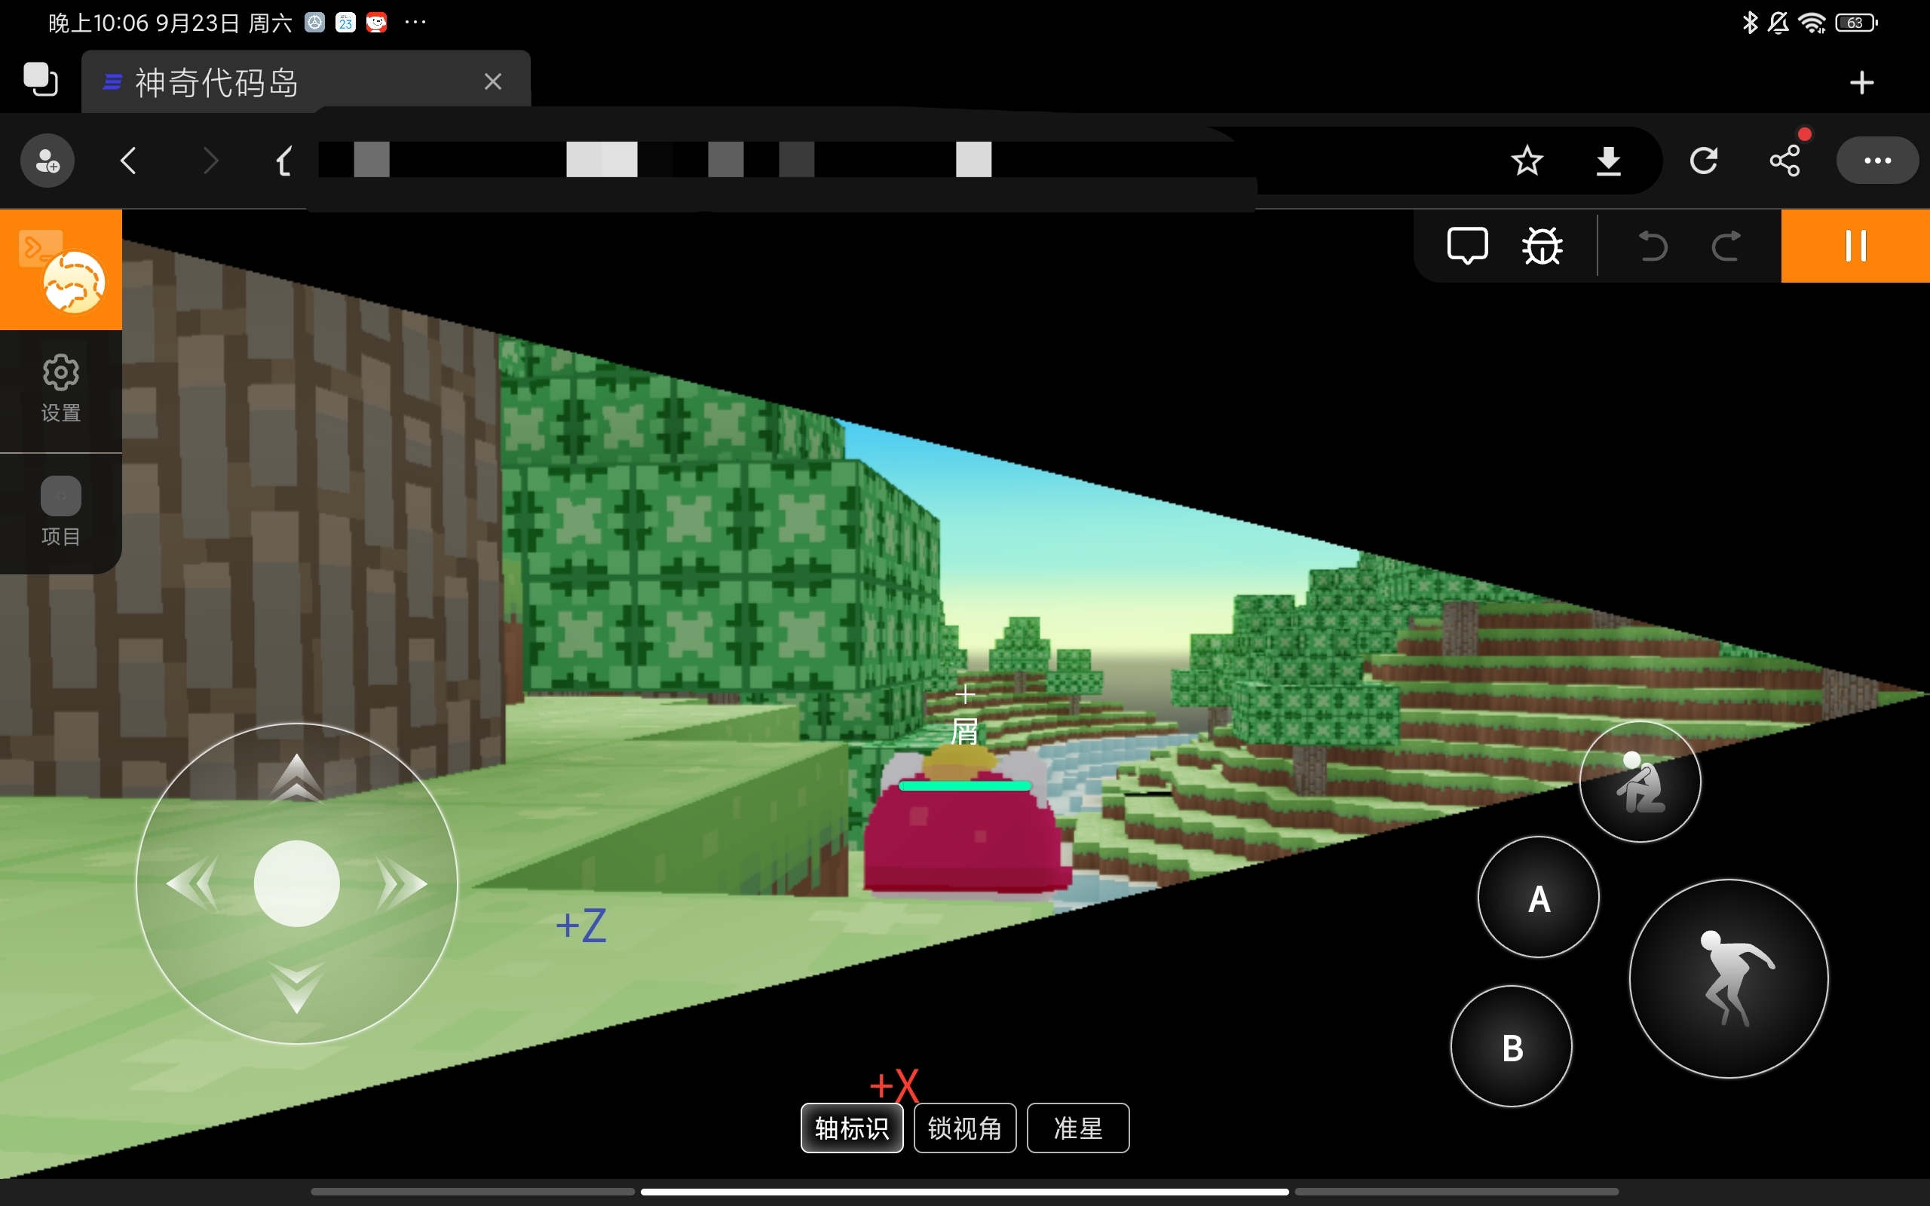Pause the running game
This screenshot has height=1206, width=1930.
tap(1856, 246)
